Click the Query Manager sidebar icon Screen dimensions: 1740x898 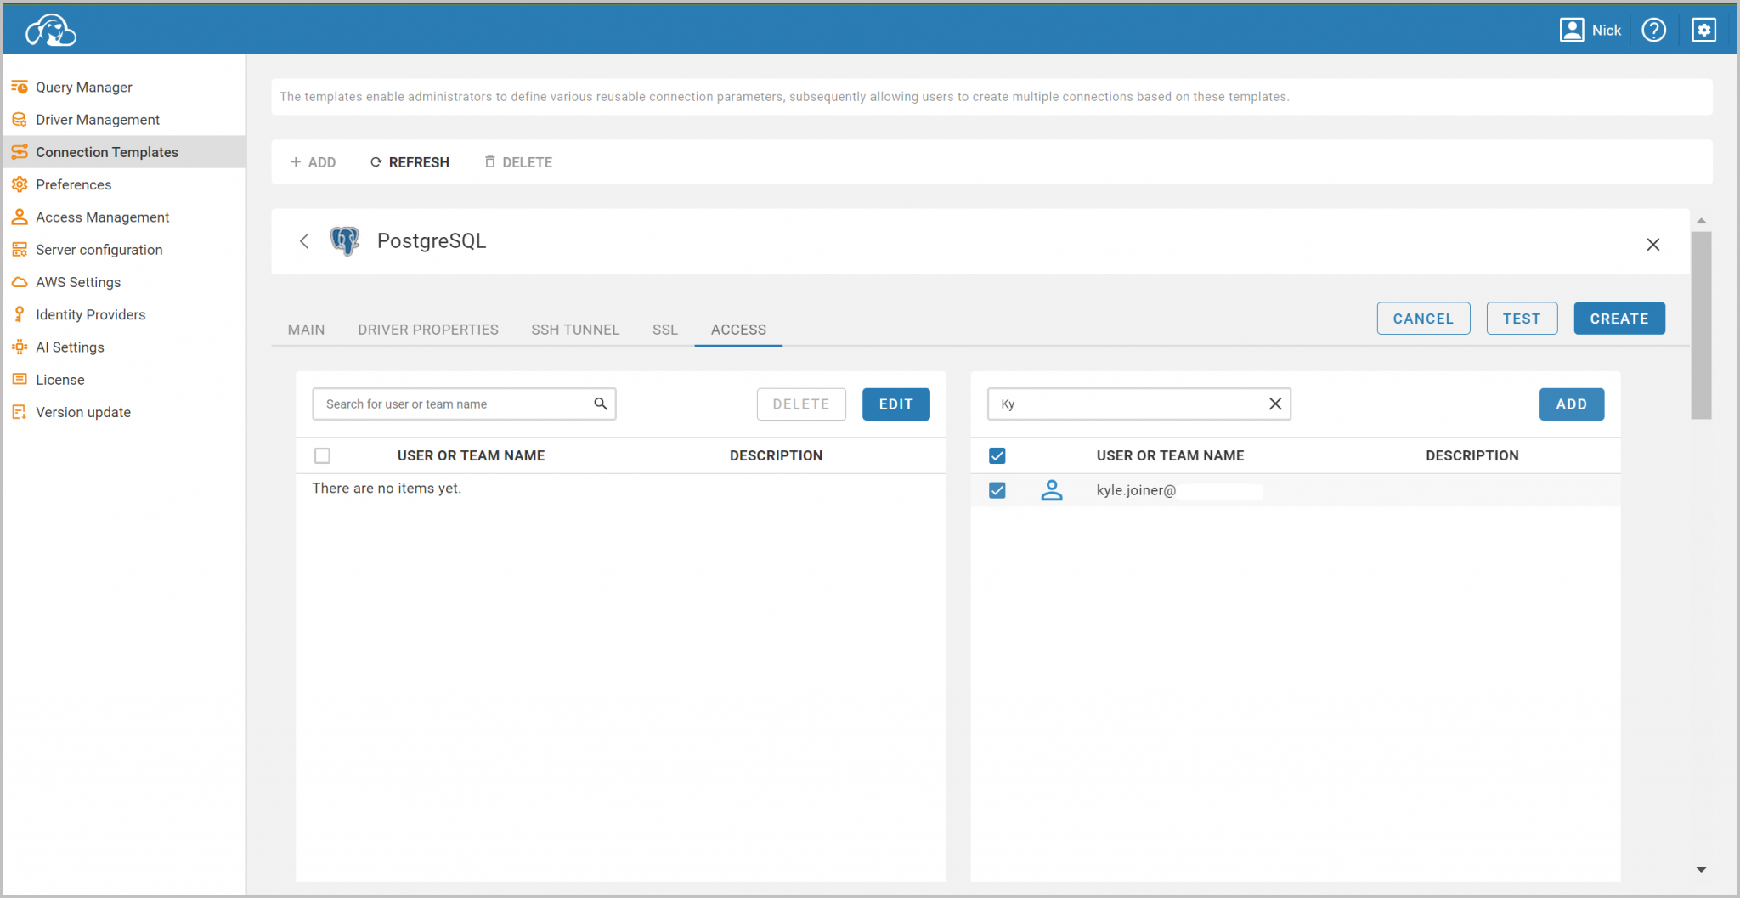click(x=20, y=88)
